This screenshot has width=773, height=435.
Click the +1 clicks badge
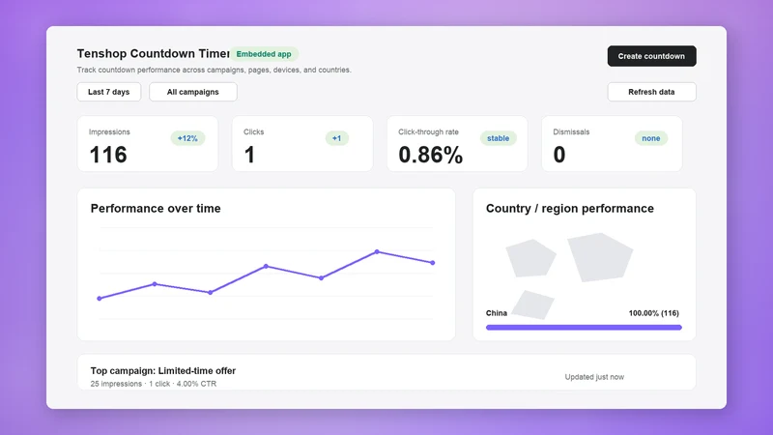(336, 138)
